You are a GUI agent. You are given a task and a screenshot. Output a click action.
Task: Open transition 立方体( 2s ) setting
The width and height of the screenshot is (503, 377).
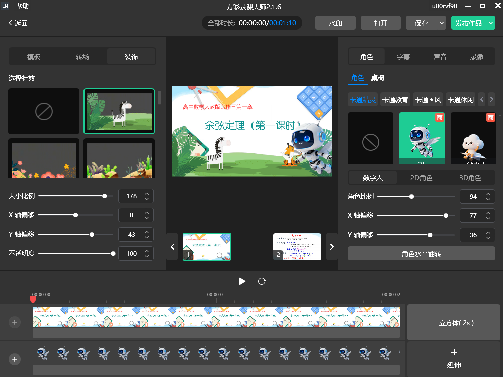pyautogui.click(x=454, y=322)
